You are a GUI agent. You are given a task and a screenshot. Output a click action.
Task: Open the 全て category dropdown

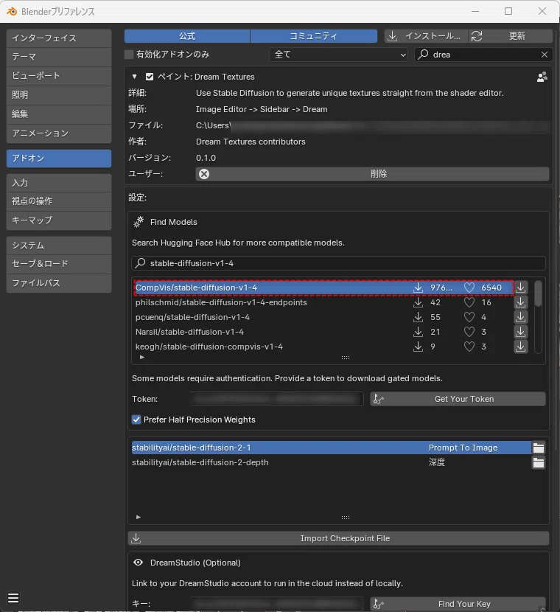[x=338, y=55]
